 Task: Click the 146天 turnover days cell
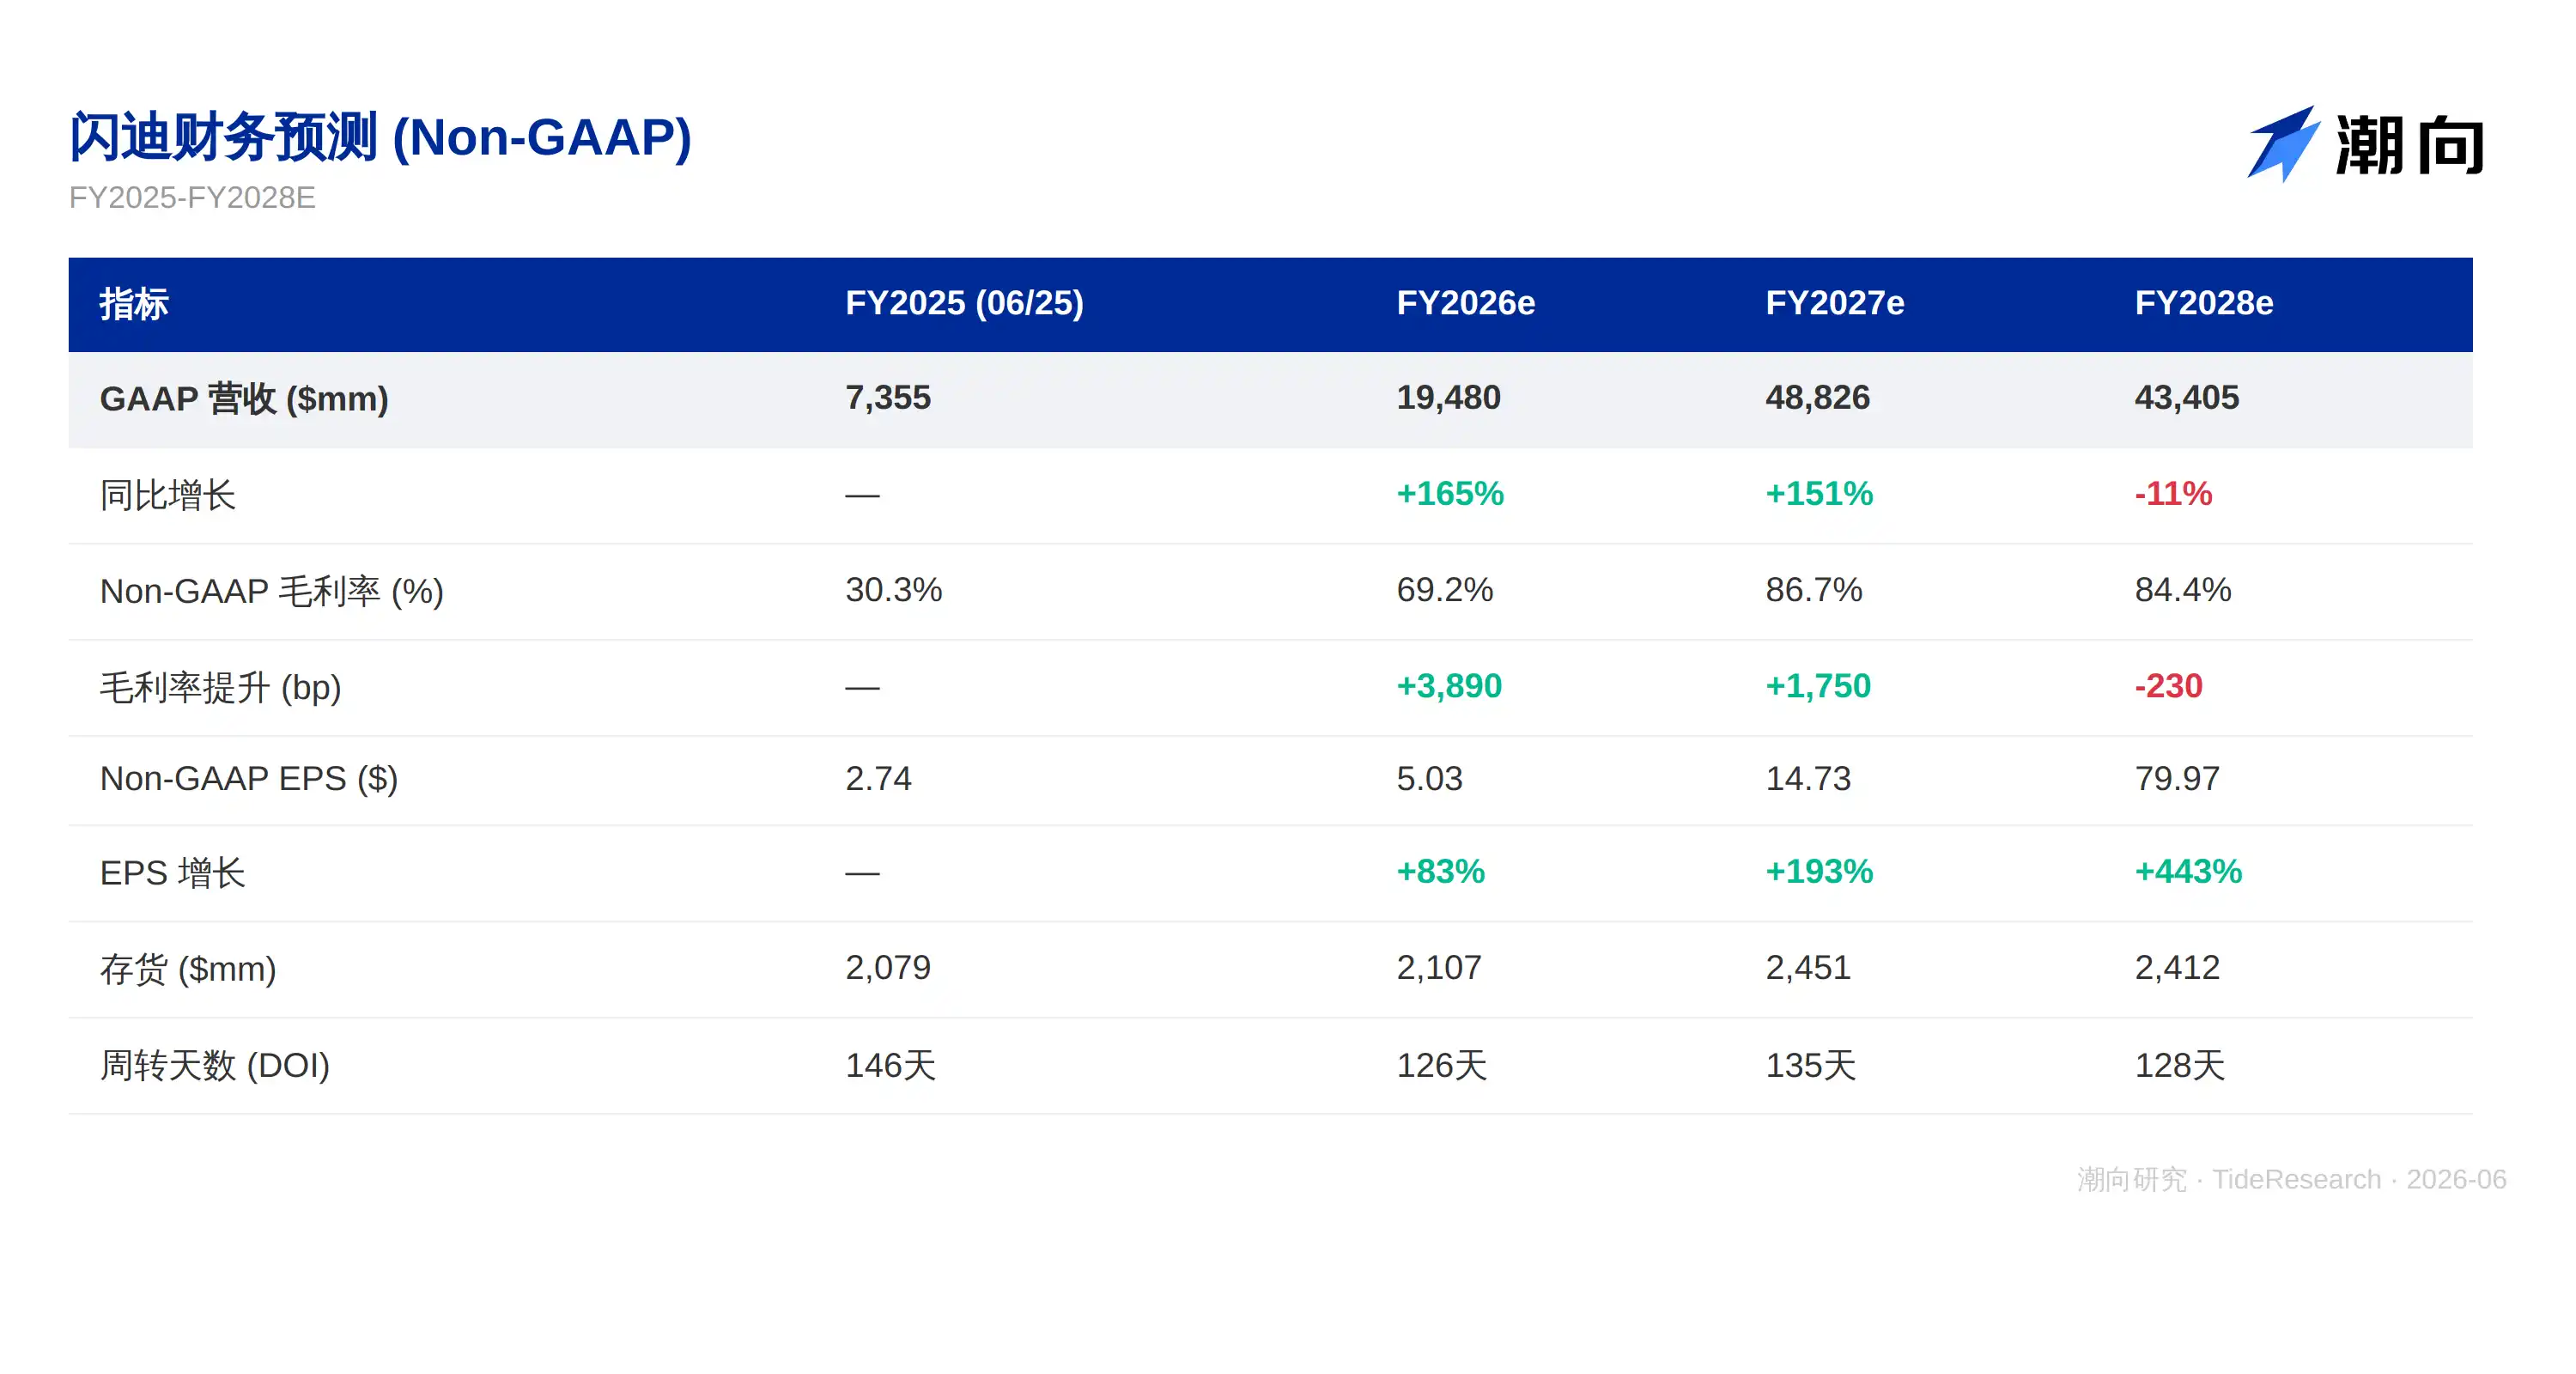890,1065
